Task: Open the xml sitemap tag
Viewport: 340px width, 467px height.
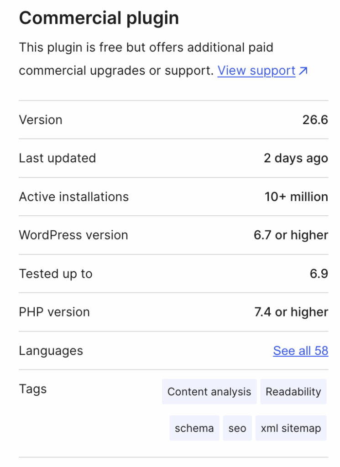Action: (x=291, y=428)
